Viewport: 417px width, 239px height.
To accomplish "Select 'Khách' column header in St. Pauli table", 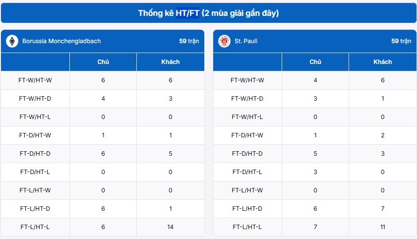I will click(x=382, y=62).
